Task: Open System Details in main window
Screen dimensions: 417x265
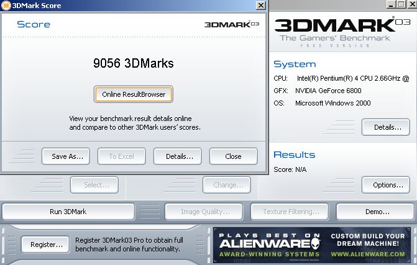Action: (386, 127)
